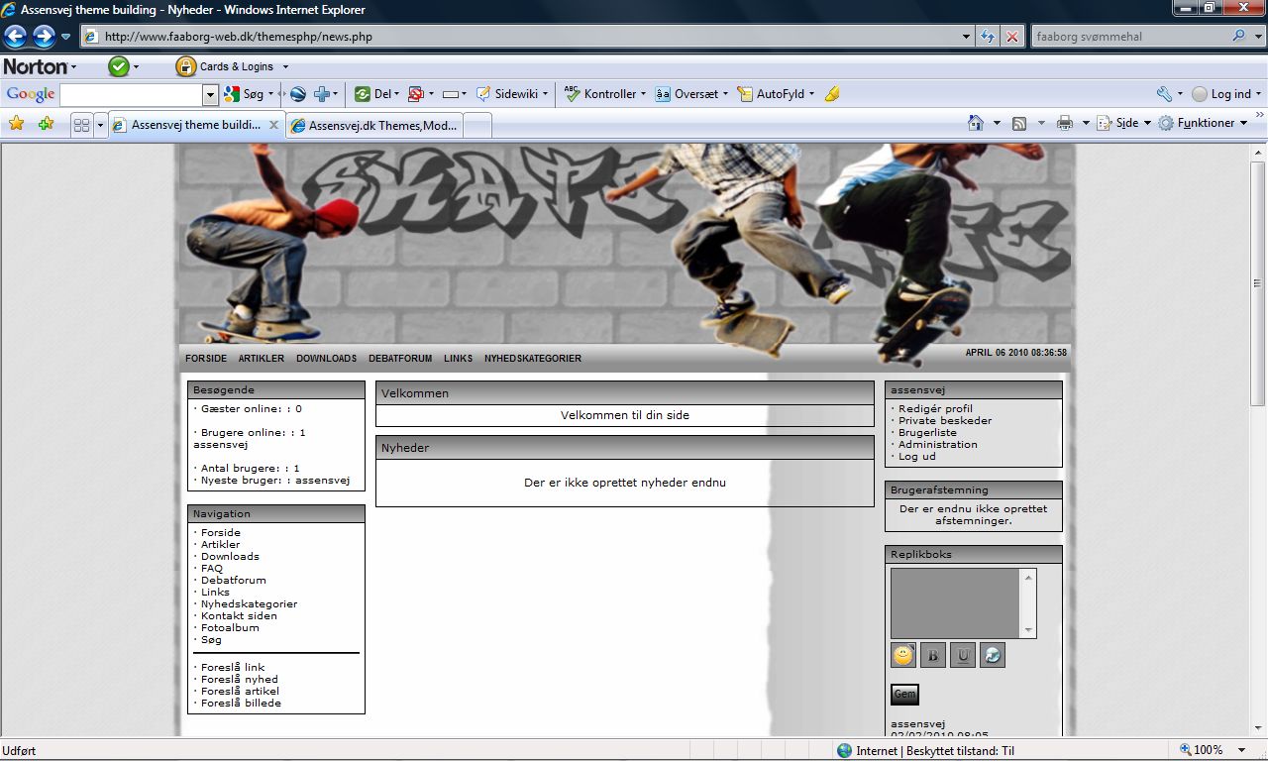
Task: Open DOWNLOADS in the site menu bar
Action: tap(326, 359)
